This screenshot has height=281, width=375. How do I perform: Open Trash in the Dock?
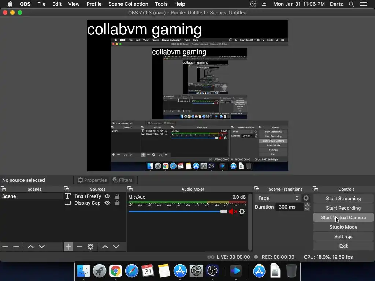pos(292,271)
